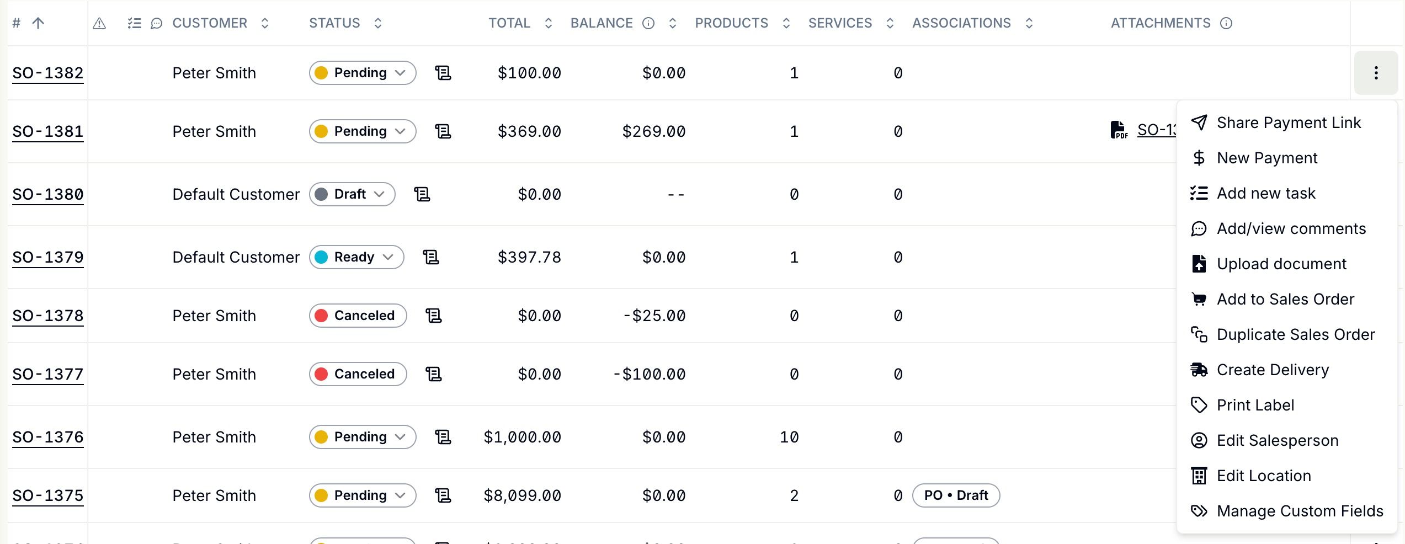Click the comments bubble column header icon
Viewport: 1405px width, 544px height.
(157, 23)
